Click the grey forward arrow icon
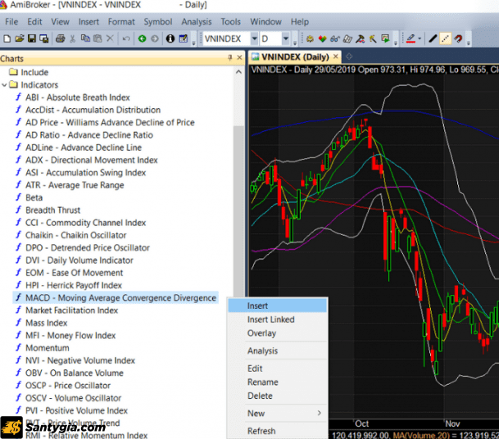499x439 pixels. pyautogui.click(x=155, y=38)
